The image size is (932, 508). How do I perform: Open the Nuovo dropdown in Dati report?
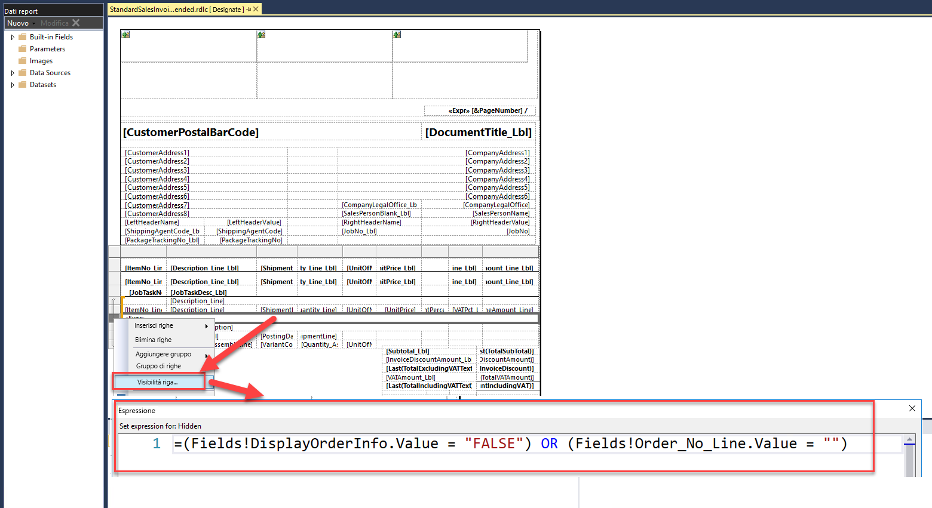(x=21, y=23)
